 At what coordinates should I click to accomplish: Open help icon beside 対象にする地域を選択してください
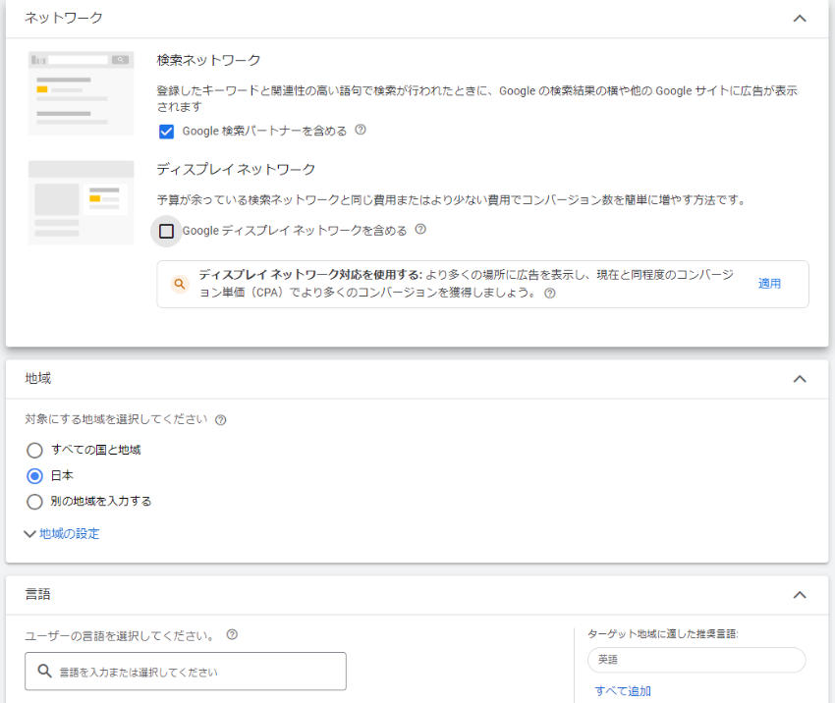coord(220,420)
